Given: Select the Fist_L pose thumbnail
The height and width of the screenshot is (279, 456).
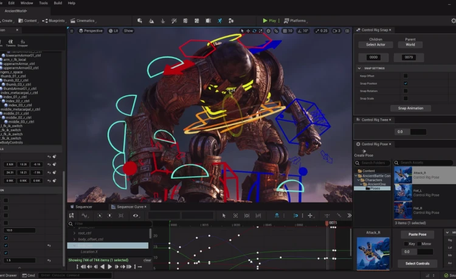Looking at the screenshot, I should 403,193.
